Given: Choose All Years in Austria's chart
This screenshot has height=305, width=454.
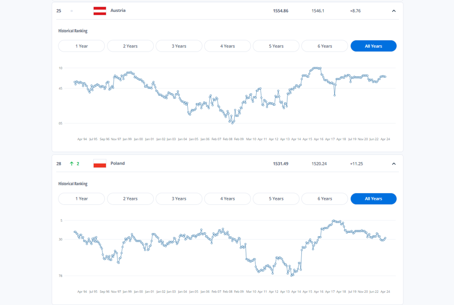Looking at the screenshot, I should [374, 46].
